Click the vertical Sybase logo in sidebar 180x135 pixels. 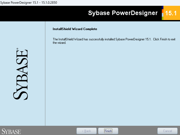point(21,74)
